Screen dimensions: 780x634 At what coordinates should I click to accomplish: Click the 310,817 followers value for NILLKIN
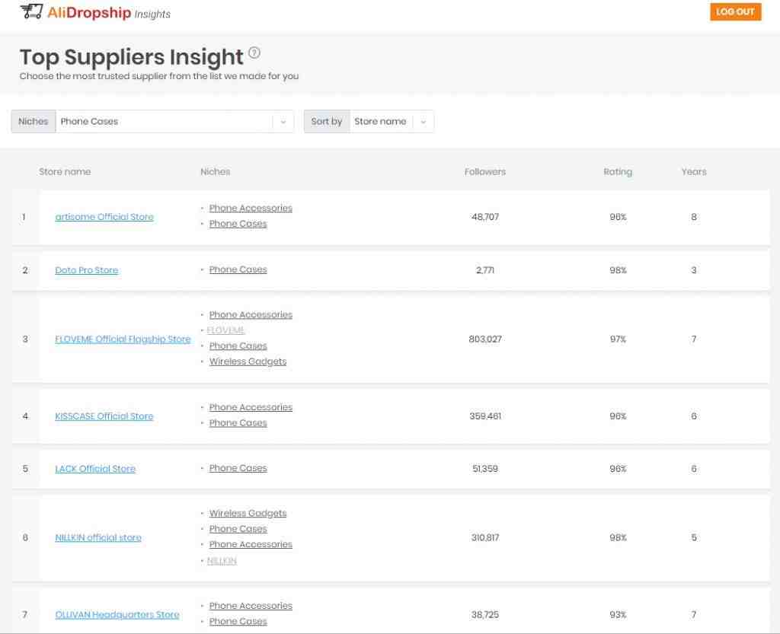pyautogui.click(x=485, y=537)
